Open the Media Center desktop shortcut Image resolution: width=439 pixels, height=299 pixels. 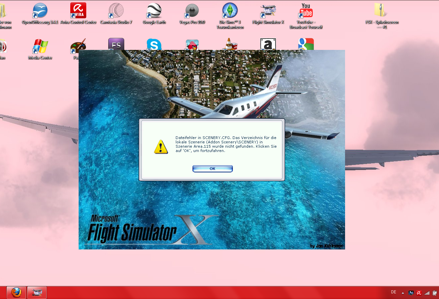coord(40,49)
